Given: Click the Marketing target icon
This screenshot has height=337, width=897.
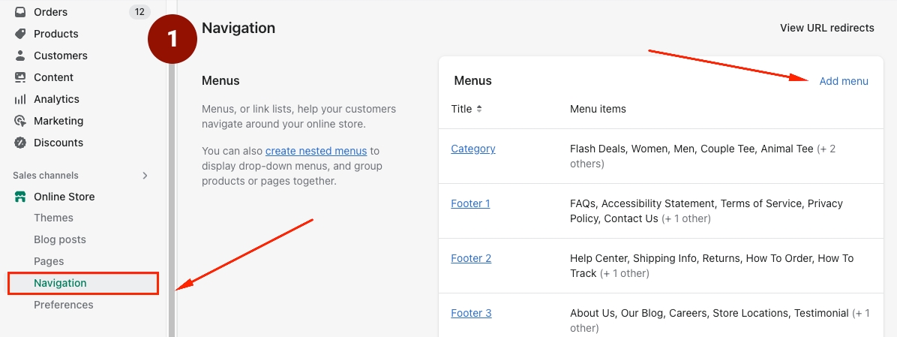Looking at the screenshot, I should coord(20,121).
